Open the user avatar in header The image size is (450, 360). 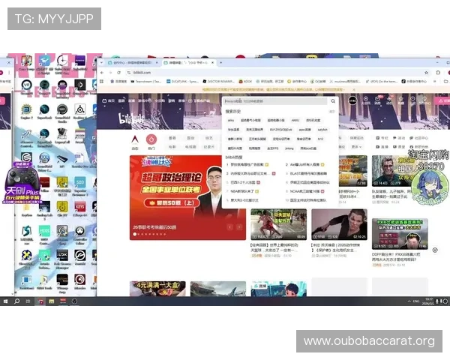[x=352, y=100]
